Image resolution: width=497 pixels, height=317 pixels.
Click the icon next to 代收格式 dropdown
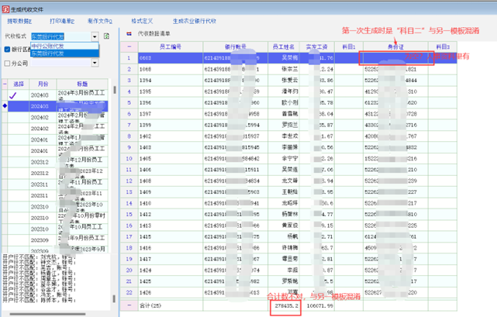(107, 36)
